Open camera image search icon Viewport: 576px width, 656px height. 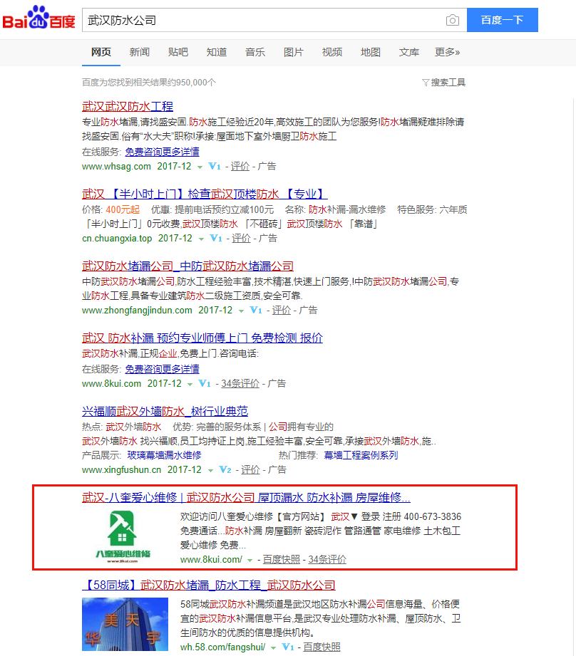tap(453, 20)
